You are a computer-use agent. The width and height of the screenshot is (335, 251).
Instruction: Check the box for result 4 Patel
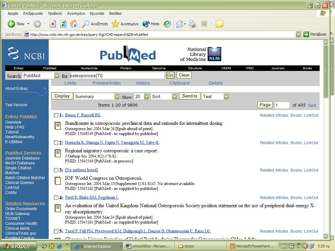click(56, 198)
